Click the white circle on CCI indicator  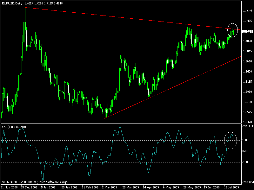tap(231, 140)
